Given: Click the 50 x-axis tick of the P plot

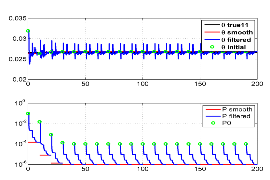Looking at the screenshot, I should click(86, 169).
